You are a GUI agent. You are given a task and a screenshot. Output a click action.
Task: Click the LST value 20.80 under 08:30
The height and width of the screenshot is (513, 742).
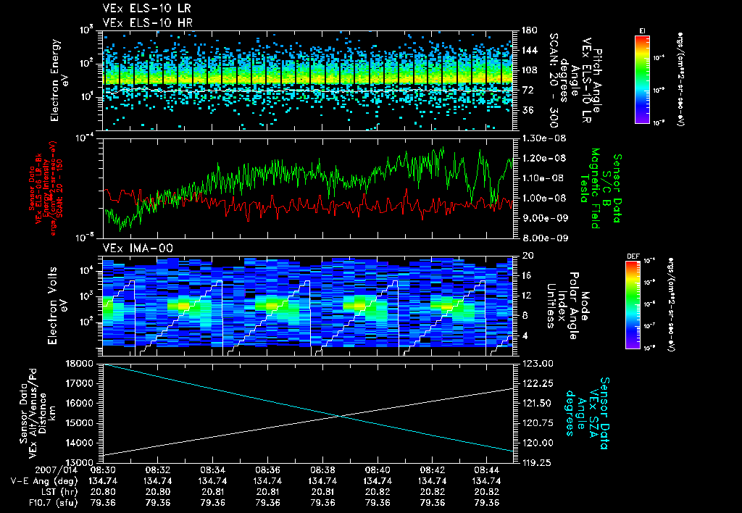coord(103,492)
